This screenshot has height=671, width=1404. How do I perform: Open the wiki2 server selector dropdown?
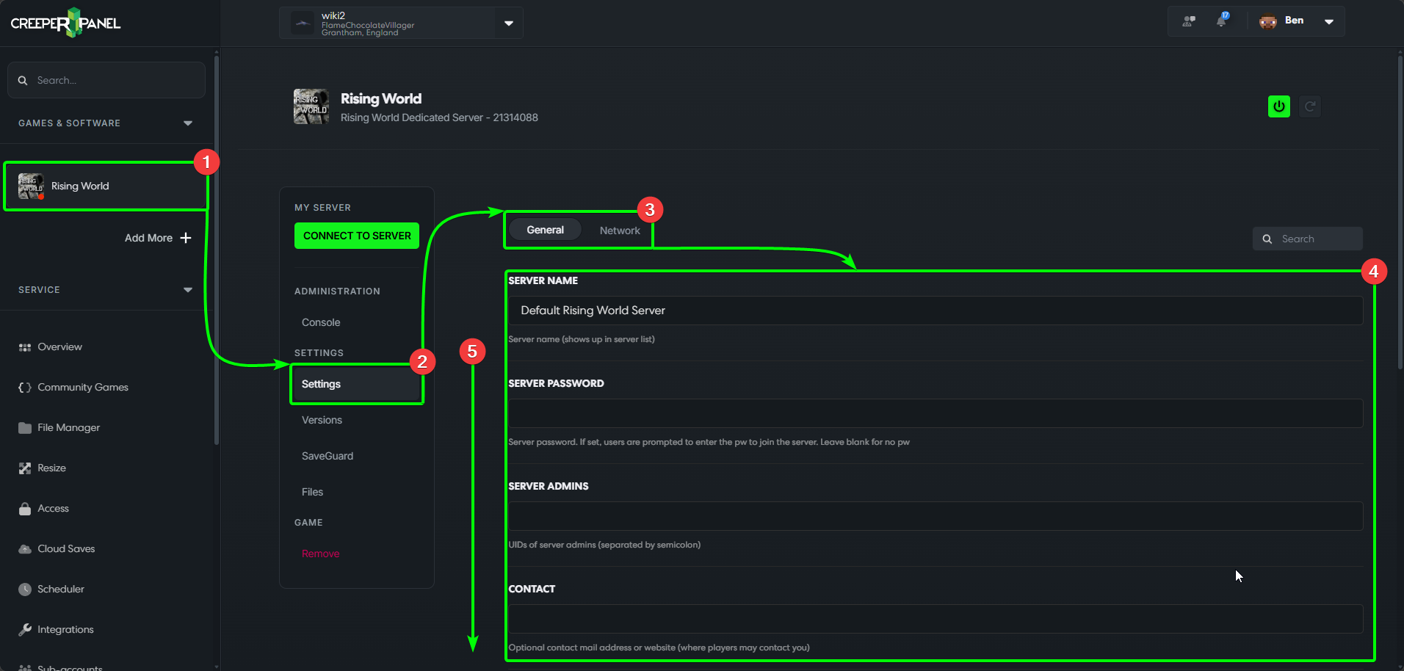point(509,23)
